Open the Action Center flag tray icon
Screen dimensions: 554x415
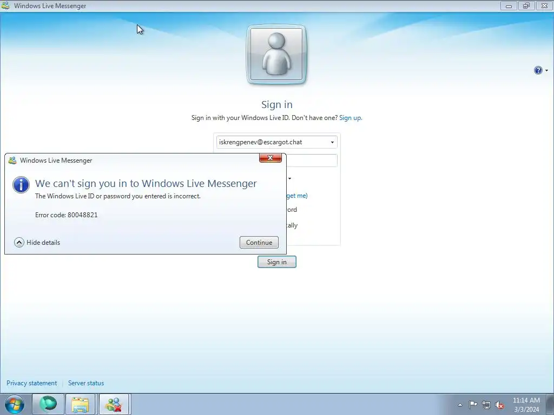pyautogui.click(x=473, y=404)
